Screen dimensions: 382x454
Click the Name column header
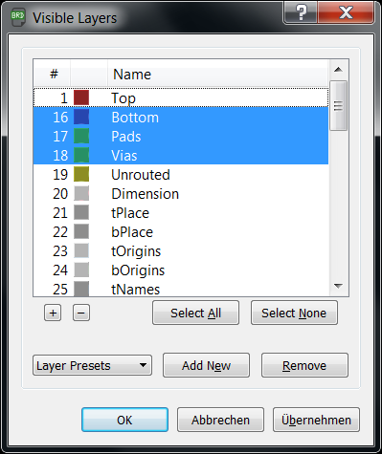[x=217, y=74]
